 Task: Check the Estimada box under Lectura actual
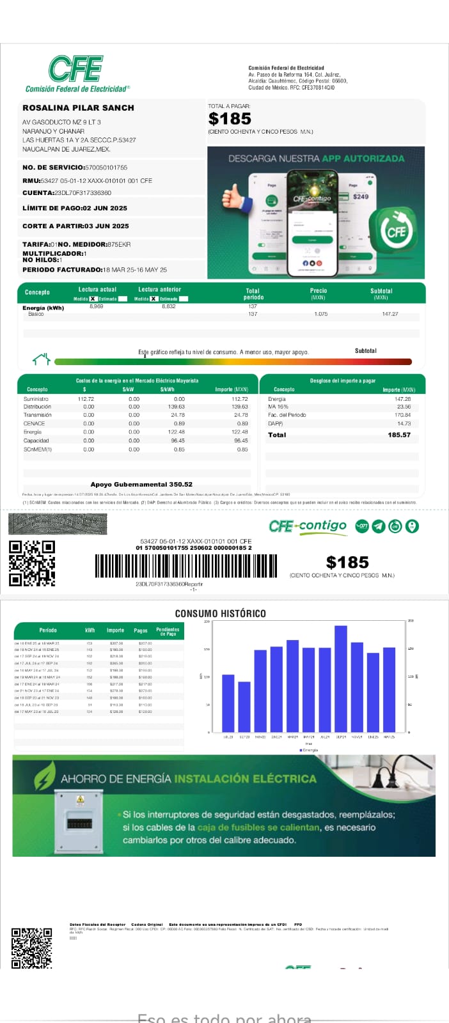[x=123, y=299]
